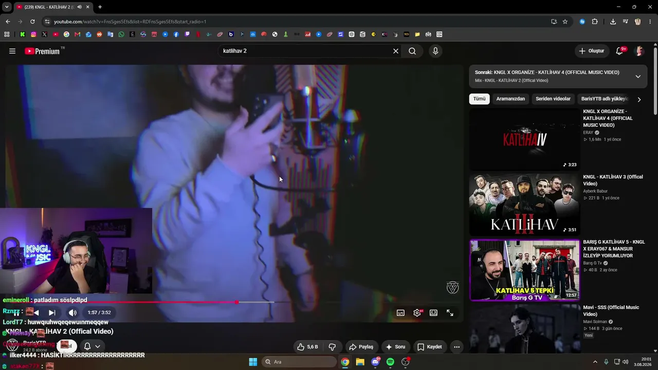Viewport: 658px width, 370px height.
Task: Toggle theater mode in player
Action: [433, 312]
